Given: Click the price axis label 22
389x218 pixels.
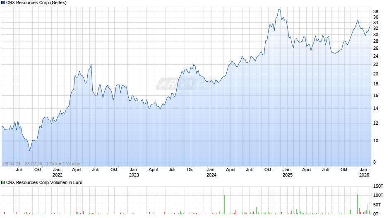Looking at the screenshot, I should [x=376, y=64].
